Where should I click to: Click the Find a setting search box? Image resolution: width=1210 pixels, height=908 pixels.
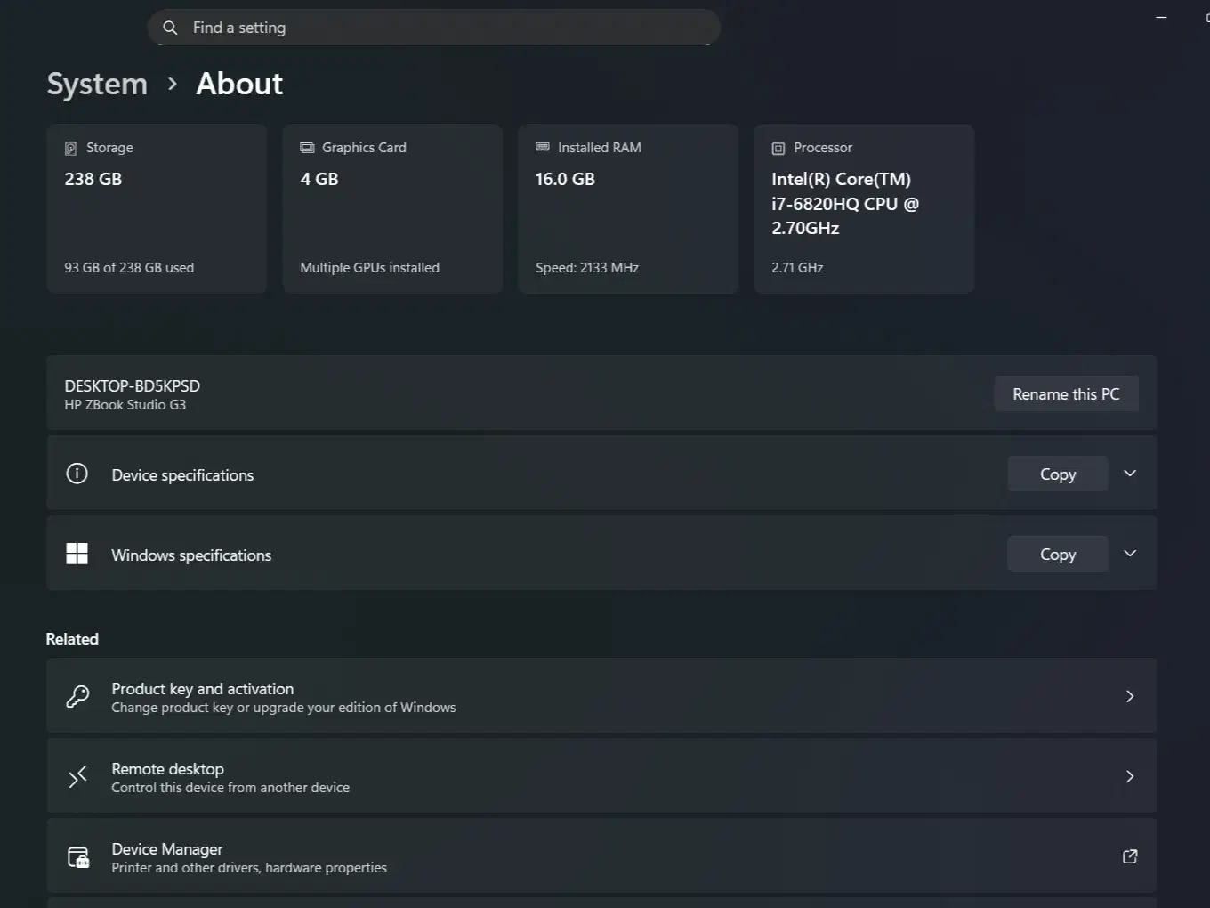(x=445, y=28)
